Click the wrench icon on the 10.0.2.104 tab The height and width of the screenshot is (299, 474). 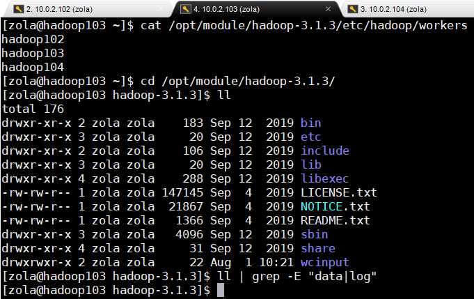[352, 9]
